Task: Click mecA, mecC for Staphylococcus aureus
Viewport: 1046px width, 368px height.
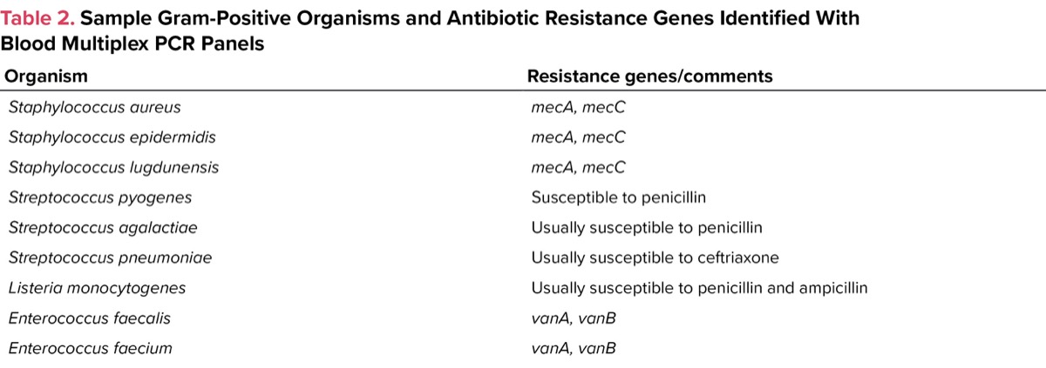Action: 578,107
